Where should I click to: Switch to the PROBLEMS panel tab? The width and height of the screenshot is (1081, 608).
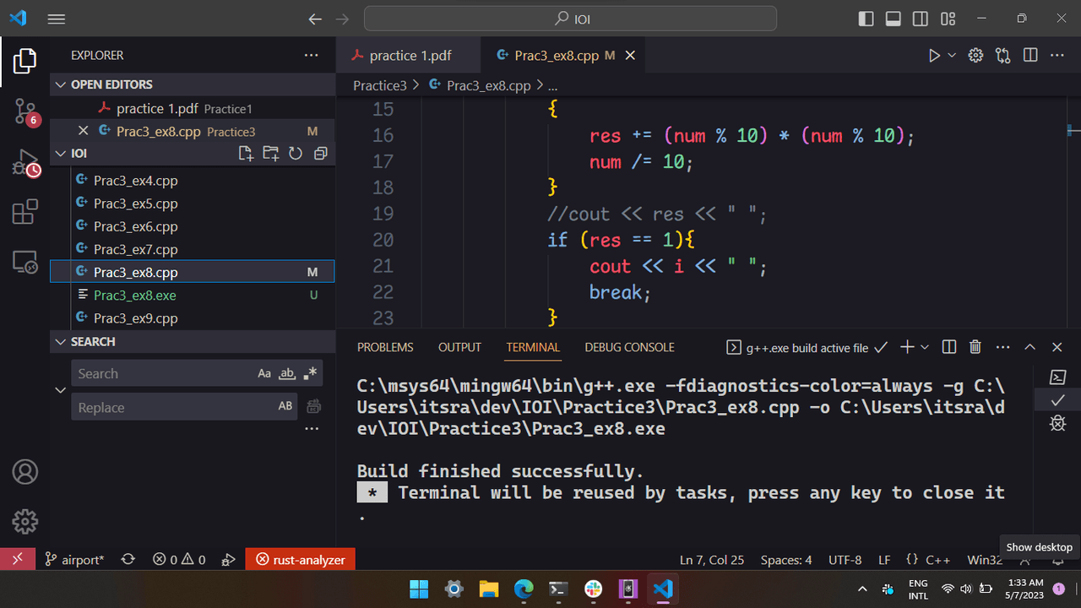coord(385,347)
